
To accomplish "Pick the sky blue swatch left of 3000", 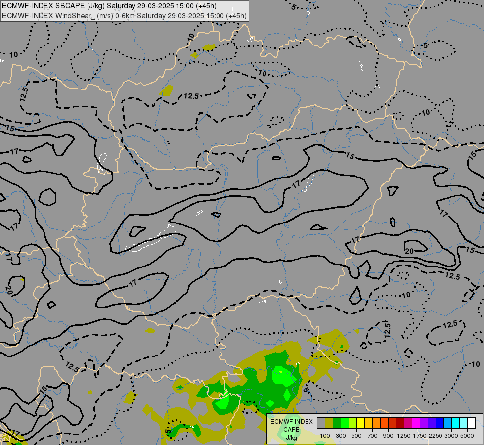I will (x=448, y=423).
